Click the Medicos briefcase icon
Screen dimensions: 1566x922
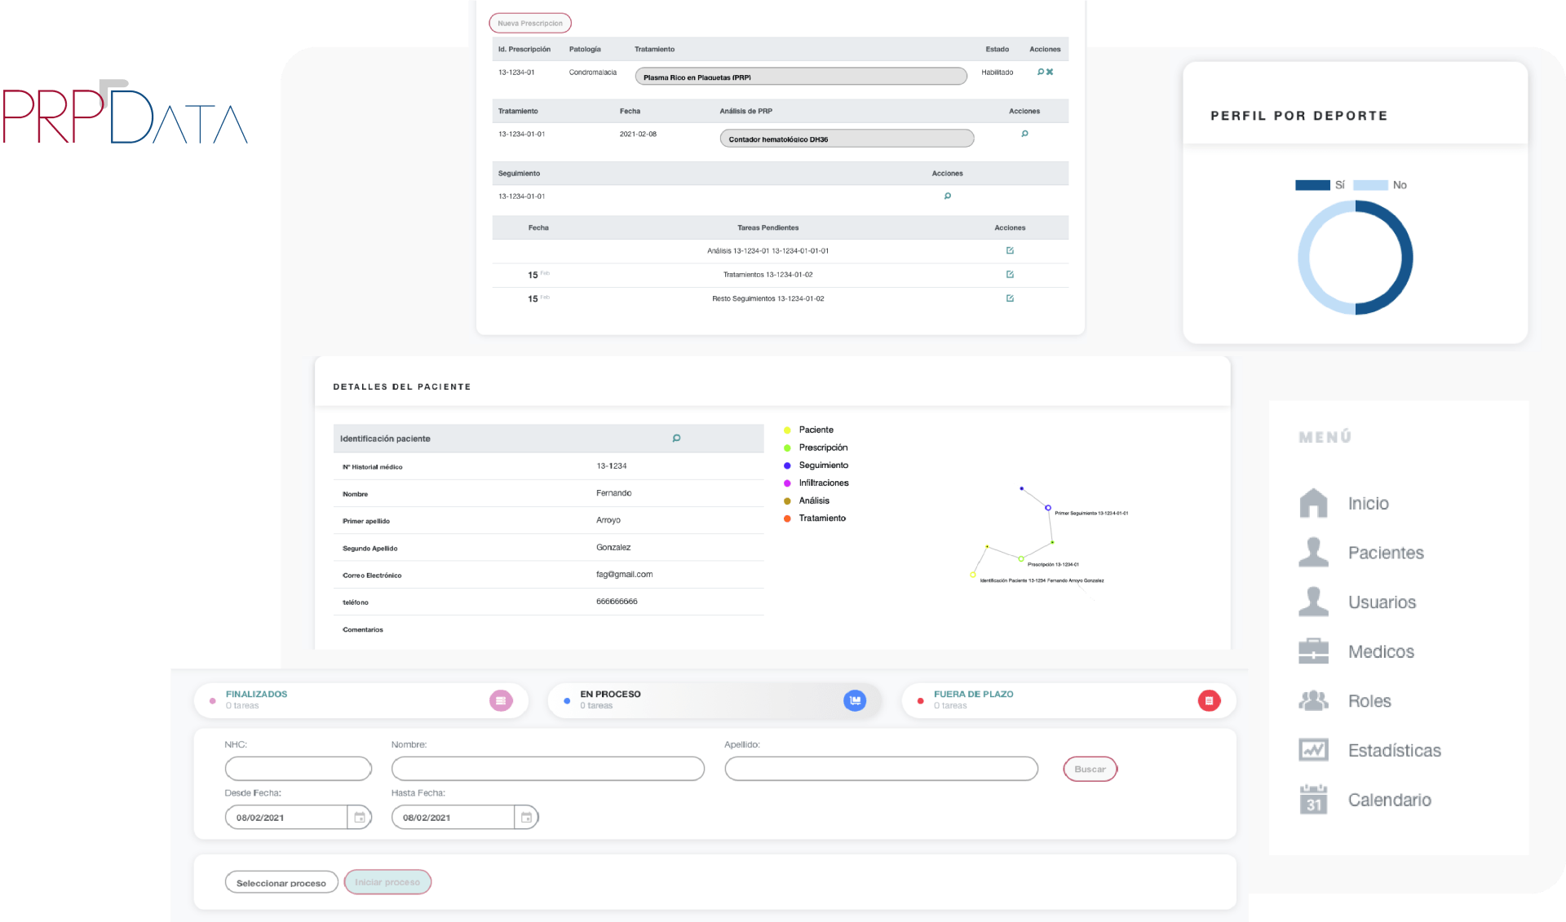[1313, 651]
